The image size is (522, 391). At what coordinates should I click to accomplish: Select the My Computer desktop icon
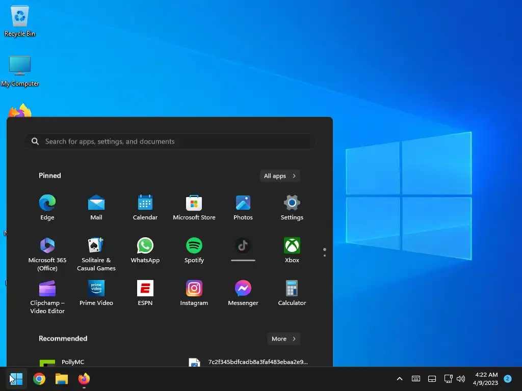coord(20,71)
